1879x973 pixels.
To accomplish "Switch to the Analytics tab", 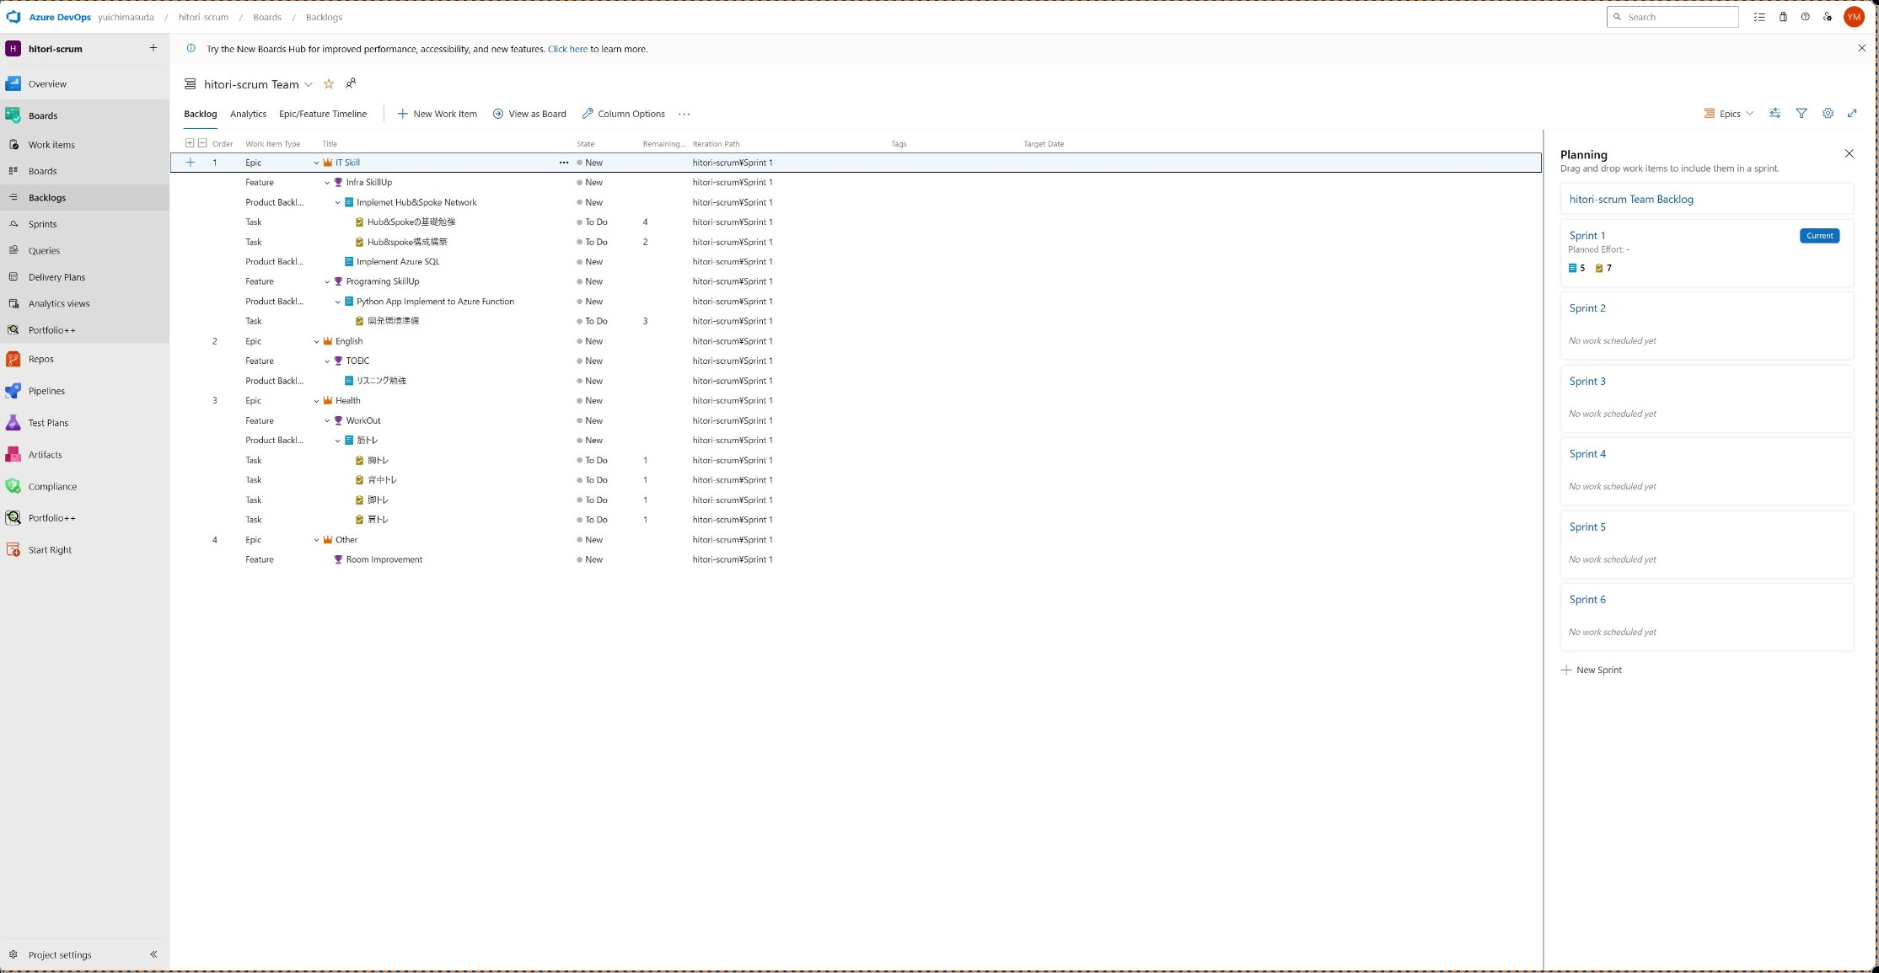I will point(248,114).
